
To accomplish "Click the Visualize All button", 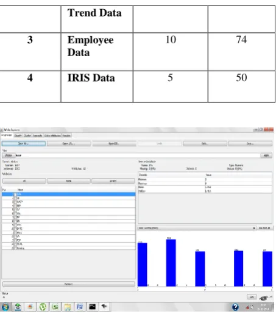I will [264, 228].
